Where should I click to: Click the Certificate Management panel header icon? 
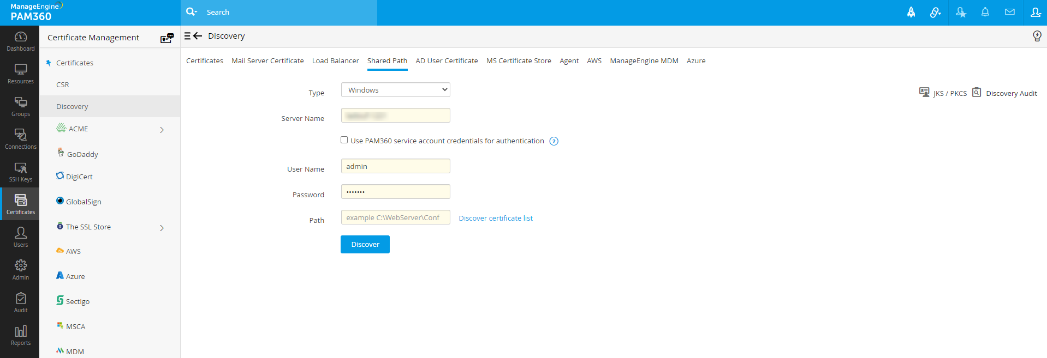pos(167,38)
